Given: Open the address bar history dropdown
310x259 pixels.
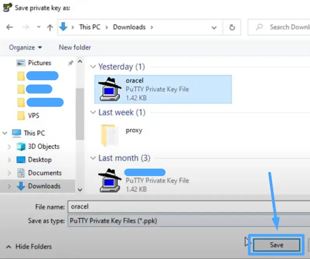Looking at the screenshot, I should pos(214,27).
